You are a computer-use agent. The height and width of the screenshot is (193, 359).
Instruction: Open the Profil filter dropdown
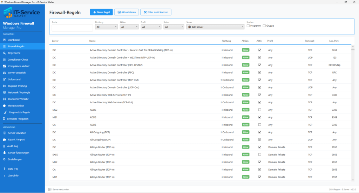coord(151,27)
